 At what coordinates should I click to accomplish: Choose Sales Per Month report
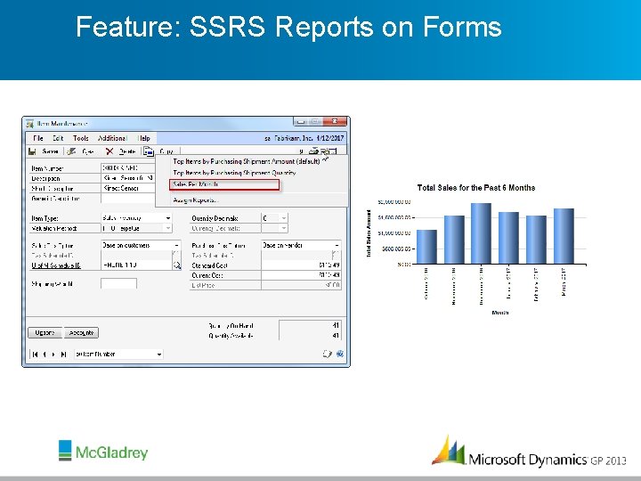click(224, 184)
